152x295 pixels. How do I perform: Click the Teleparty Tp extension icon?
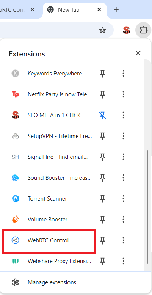pyautogui.click(x=15, y=94)
